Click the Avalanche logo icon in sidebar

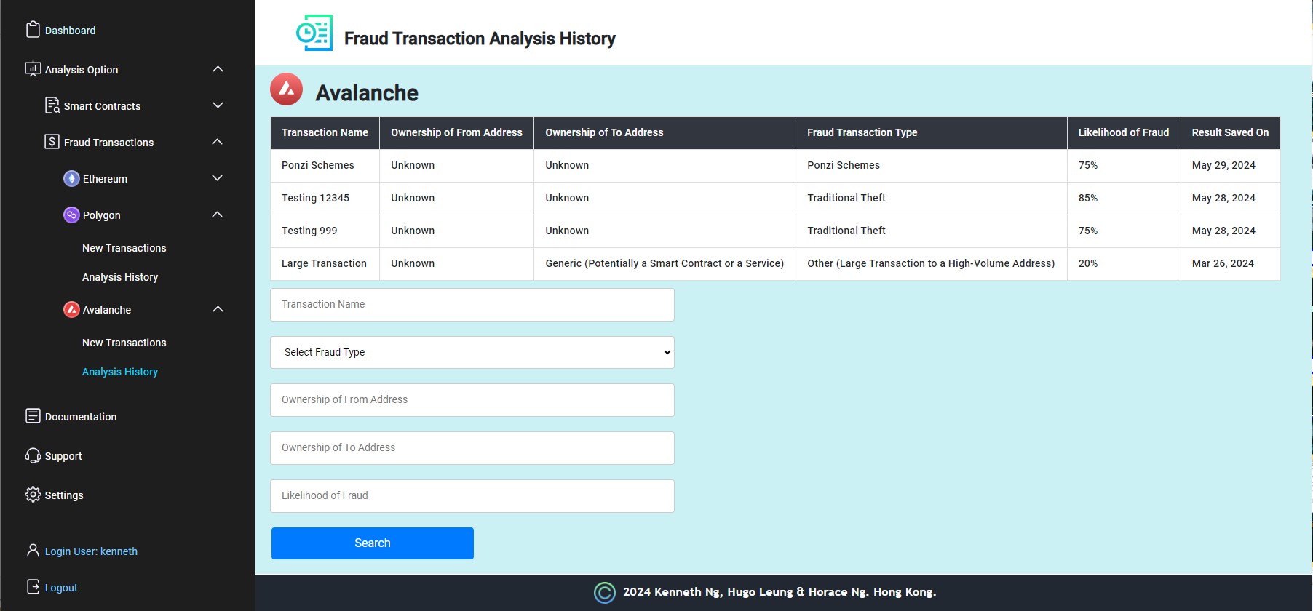coord(71,309)
